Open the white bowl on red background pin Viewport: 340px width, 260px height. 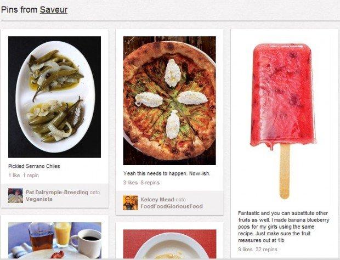click(x=169, y=244)
